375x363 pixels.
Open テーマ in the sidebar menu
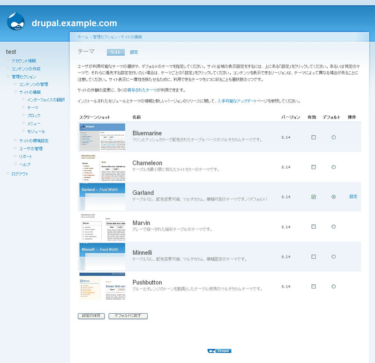coord(33,108)
